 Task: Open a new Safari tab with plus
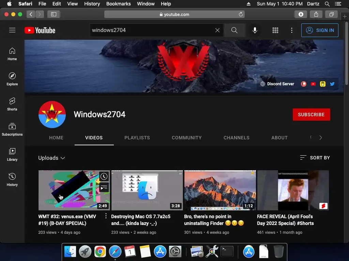(x=345, y=16)
